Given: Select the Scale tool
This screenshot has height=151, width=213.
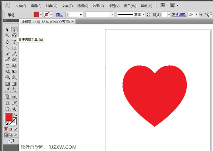Looking at the screenshot, I should (x=14, y=66).
